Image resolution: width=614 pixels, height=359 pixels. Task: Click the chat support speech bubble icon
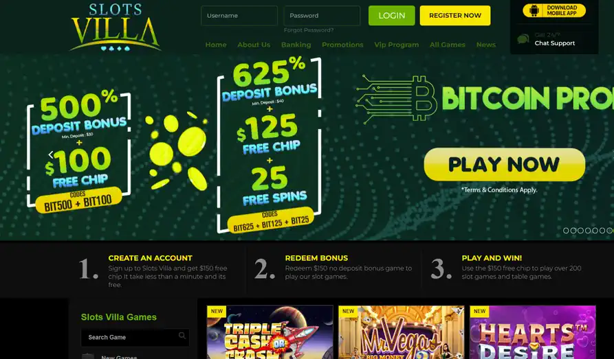click(x=523, y=39)
